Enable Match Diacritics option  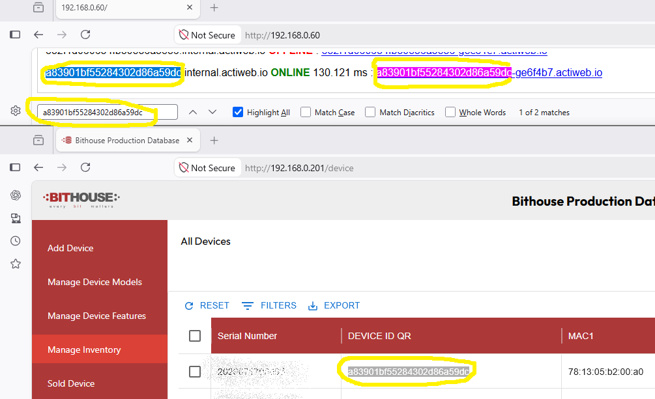(x=370, y=112)
